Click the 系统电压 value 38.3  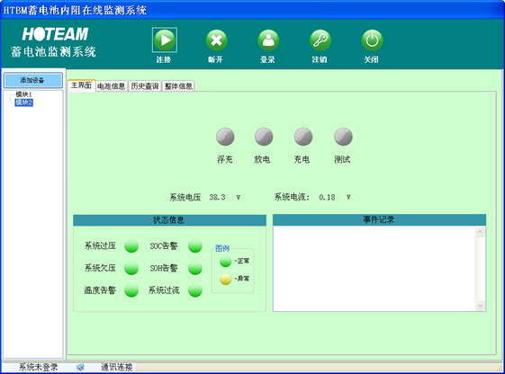[218, 197]
